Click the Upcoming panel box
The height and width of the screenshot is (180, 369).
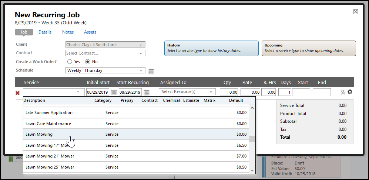point(309,48)
